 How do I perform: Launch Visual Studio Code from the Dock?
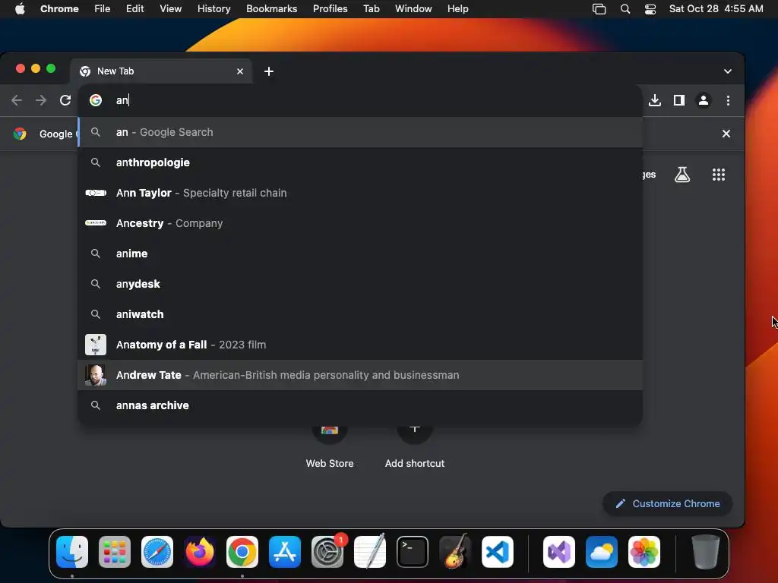coord(498,552)
